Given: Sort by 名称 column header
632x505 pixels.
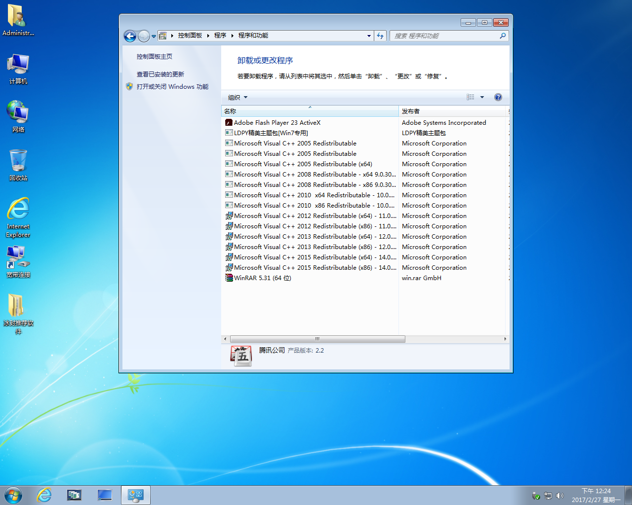Looking at the screenshot, I should click(310, 111).
